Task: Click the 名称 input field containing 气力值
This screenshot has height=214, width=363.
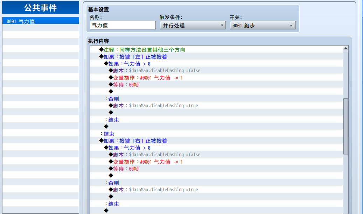Action: tap(123, 25)
